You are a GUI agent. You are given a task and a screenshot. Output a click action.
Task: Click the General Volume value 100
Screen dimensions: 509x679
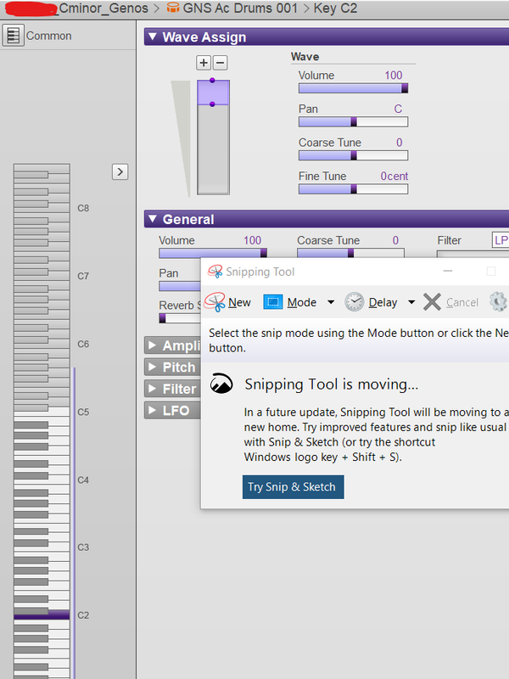pos(252,240)
